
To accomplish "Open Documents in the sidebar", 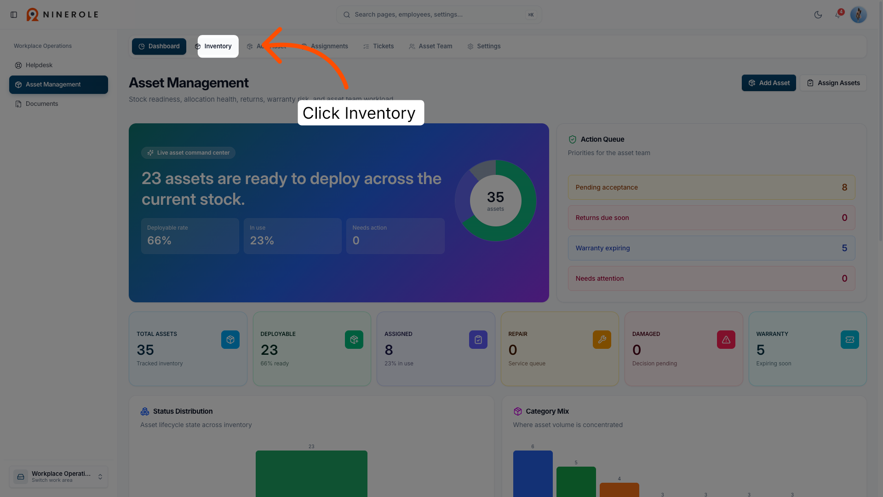I will tap(58, 104).
